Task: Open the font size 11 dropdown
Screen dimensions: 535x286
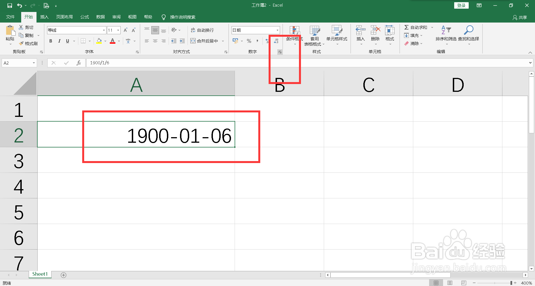Action: coord(118,30)
